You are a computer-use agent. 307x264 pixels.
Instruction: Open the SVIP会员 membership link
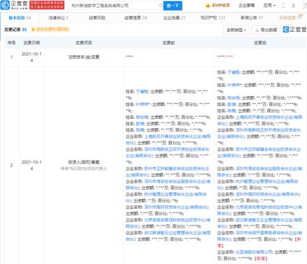218,6
